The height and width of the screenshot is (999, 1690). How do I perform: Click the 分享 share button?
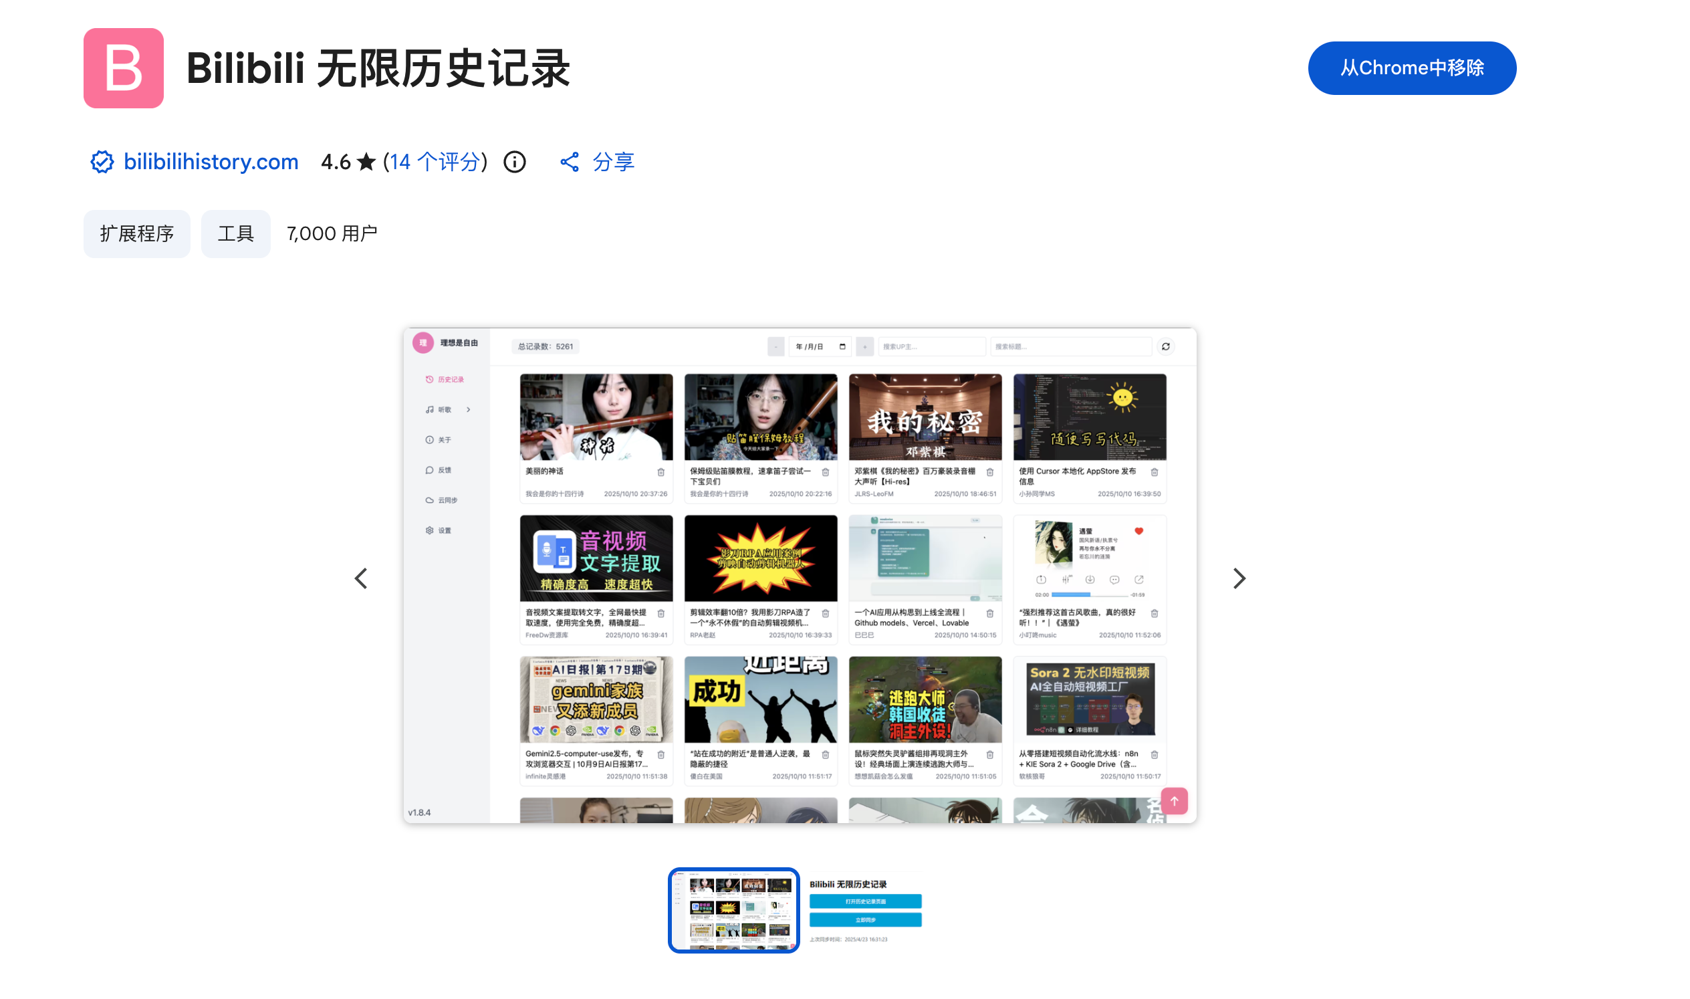click(x=598, y=162)
